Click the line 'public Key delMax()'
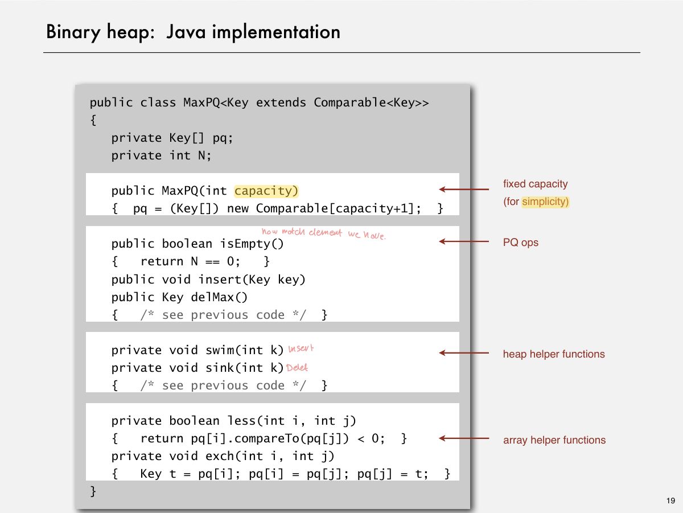This screenshot has width=683, height=513. tap(179, 297)
